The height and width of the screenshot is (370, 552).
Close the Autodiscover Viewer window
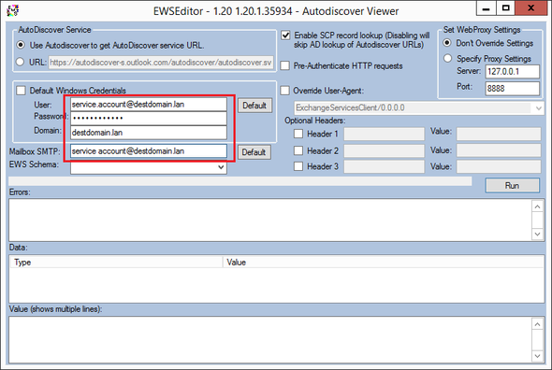click(530, 8)
